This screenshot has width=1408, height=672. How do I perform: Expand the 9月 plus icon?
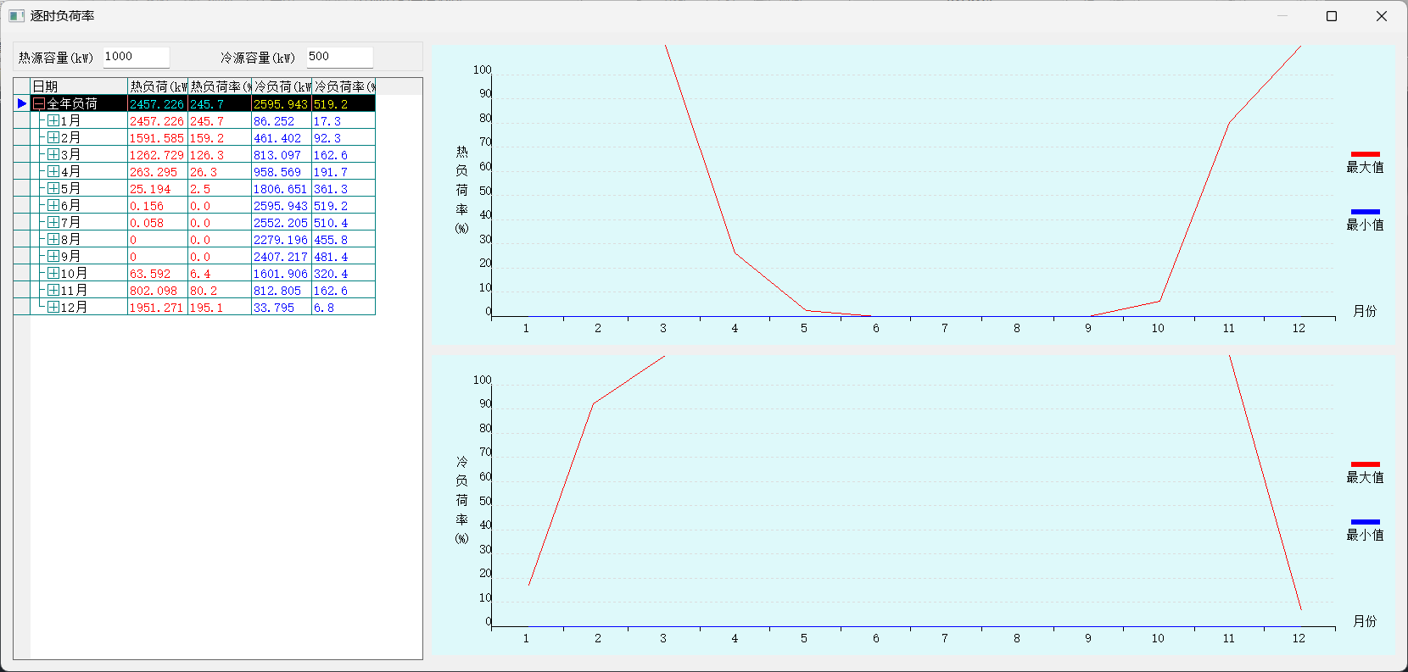(x=53, y=256)
